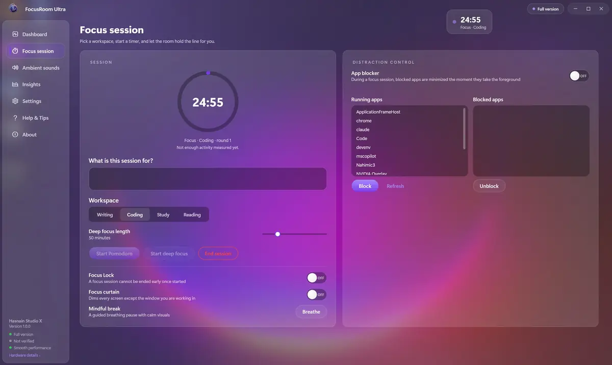This screenshot has width=612, height=365.
Task: Open the Dashboard sidebar icon
Action: coord(15,34)
